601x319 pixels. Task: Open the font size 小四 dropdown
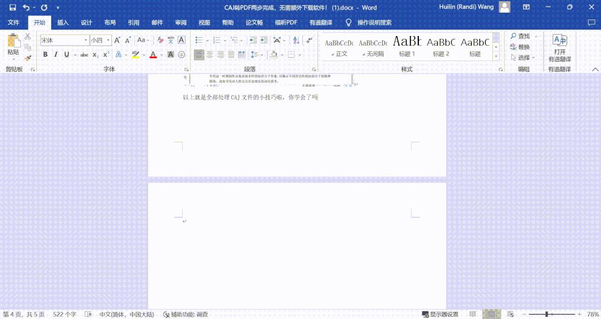pos(109,40)
